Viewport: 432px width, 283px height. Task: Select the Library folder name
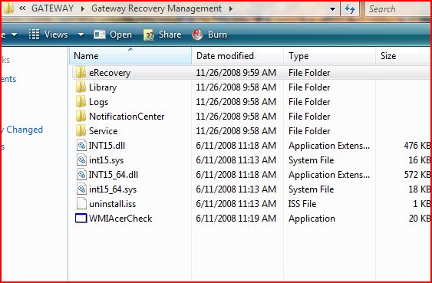(x=103, y=87)
